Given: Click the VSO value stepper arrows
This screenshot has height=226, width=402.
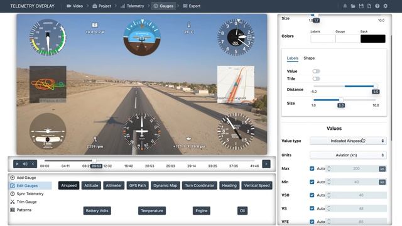Looking at the screenshot, I should click(329, 195).
